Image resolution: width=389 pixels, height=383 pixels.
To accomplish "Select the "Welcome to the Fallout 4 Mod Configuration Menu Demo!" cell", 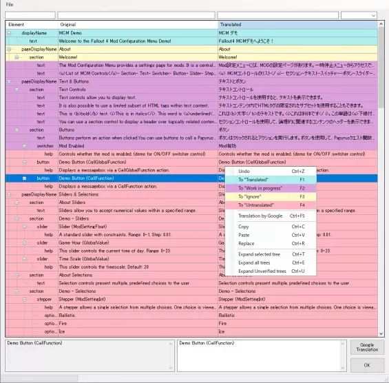I will tap(138, 41).
